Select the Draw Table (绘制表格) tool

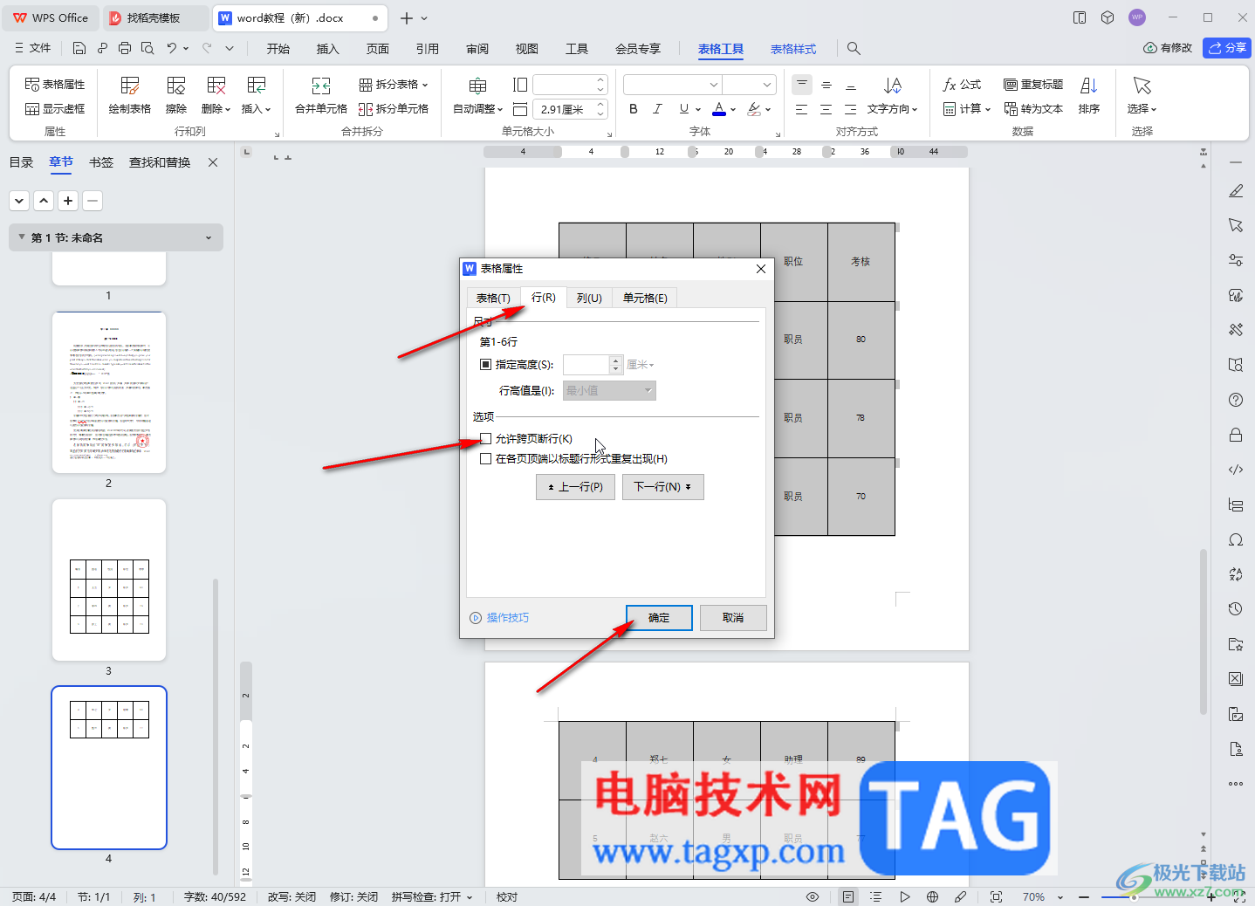[130, 96]
